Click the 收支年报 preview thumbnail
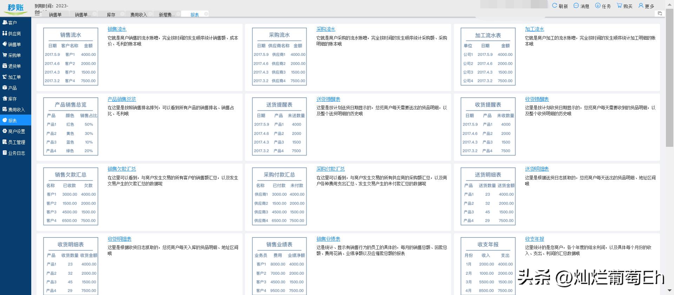674x295 pixels. tap(488, 266)
